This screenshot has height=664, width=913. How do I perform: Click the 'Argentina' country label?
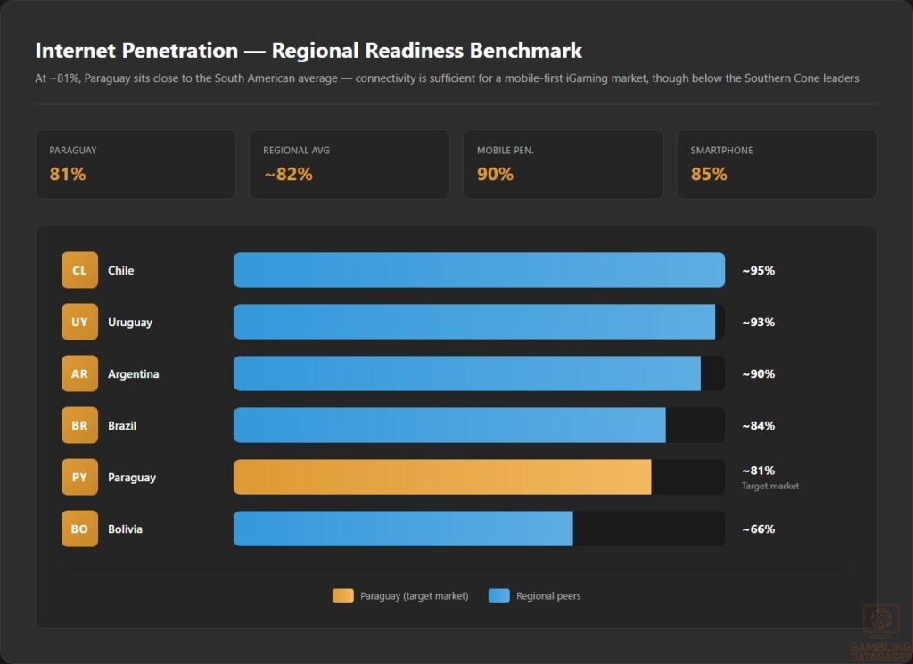134,374
